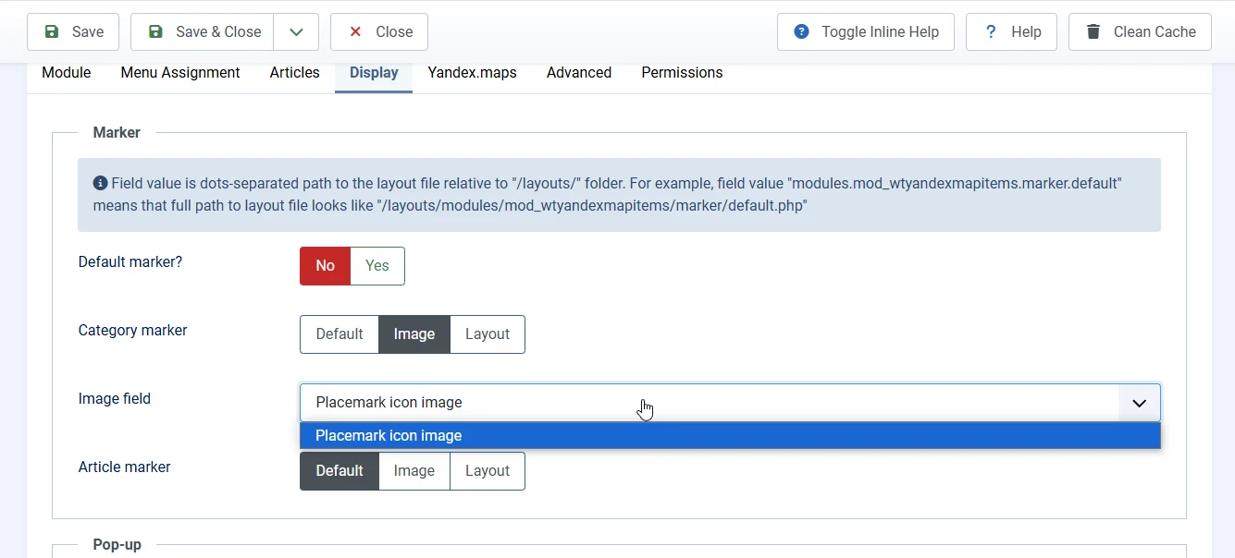Open the Yandex.maps tab

click(473, 73)
